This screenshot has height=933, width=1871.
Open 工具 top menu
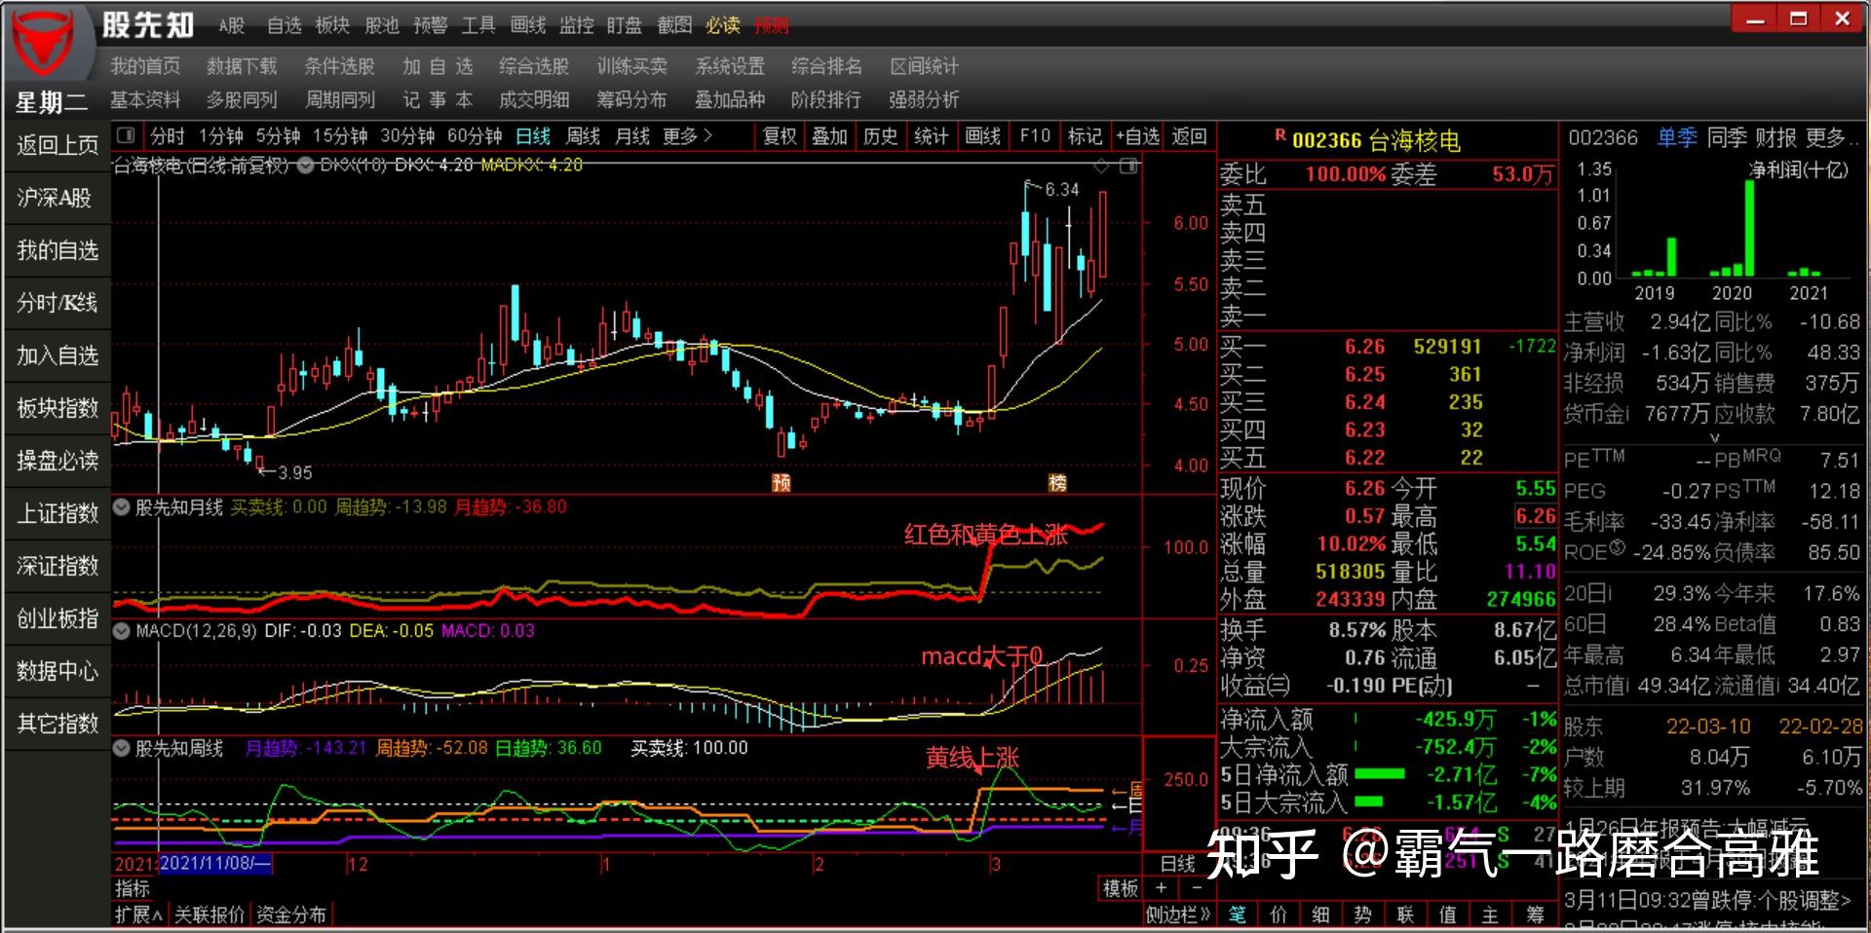tap(479, 25)
